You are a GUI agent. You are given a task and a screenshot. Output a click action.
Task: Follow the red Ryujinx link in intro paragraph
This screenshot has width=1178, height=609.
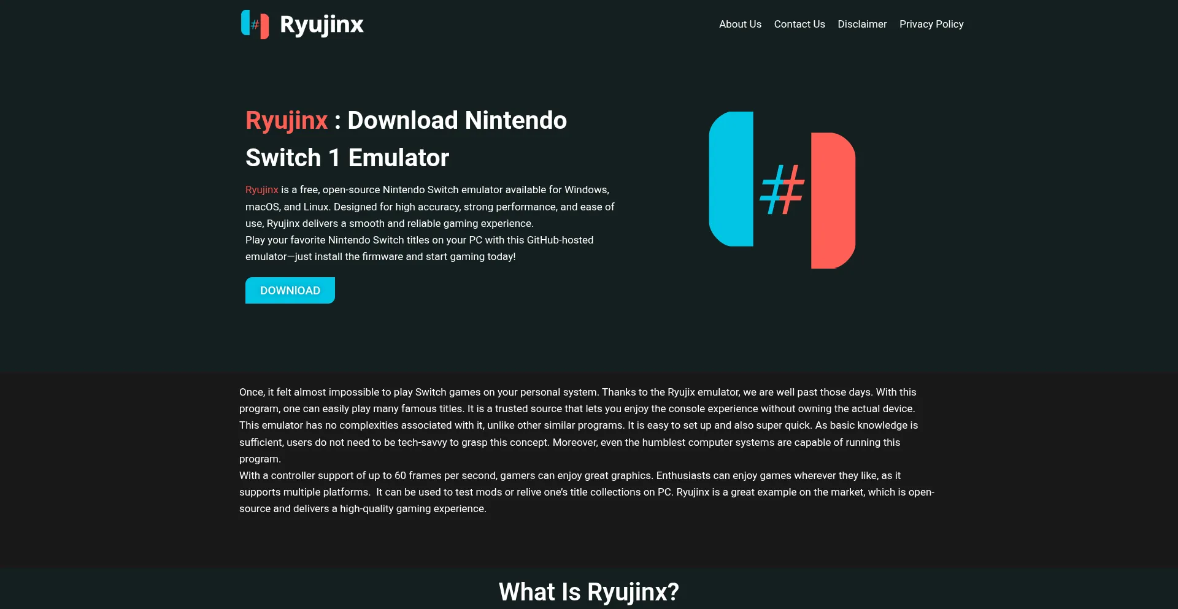(262, 190)
